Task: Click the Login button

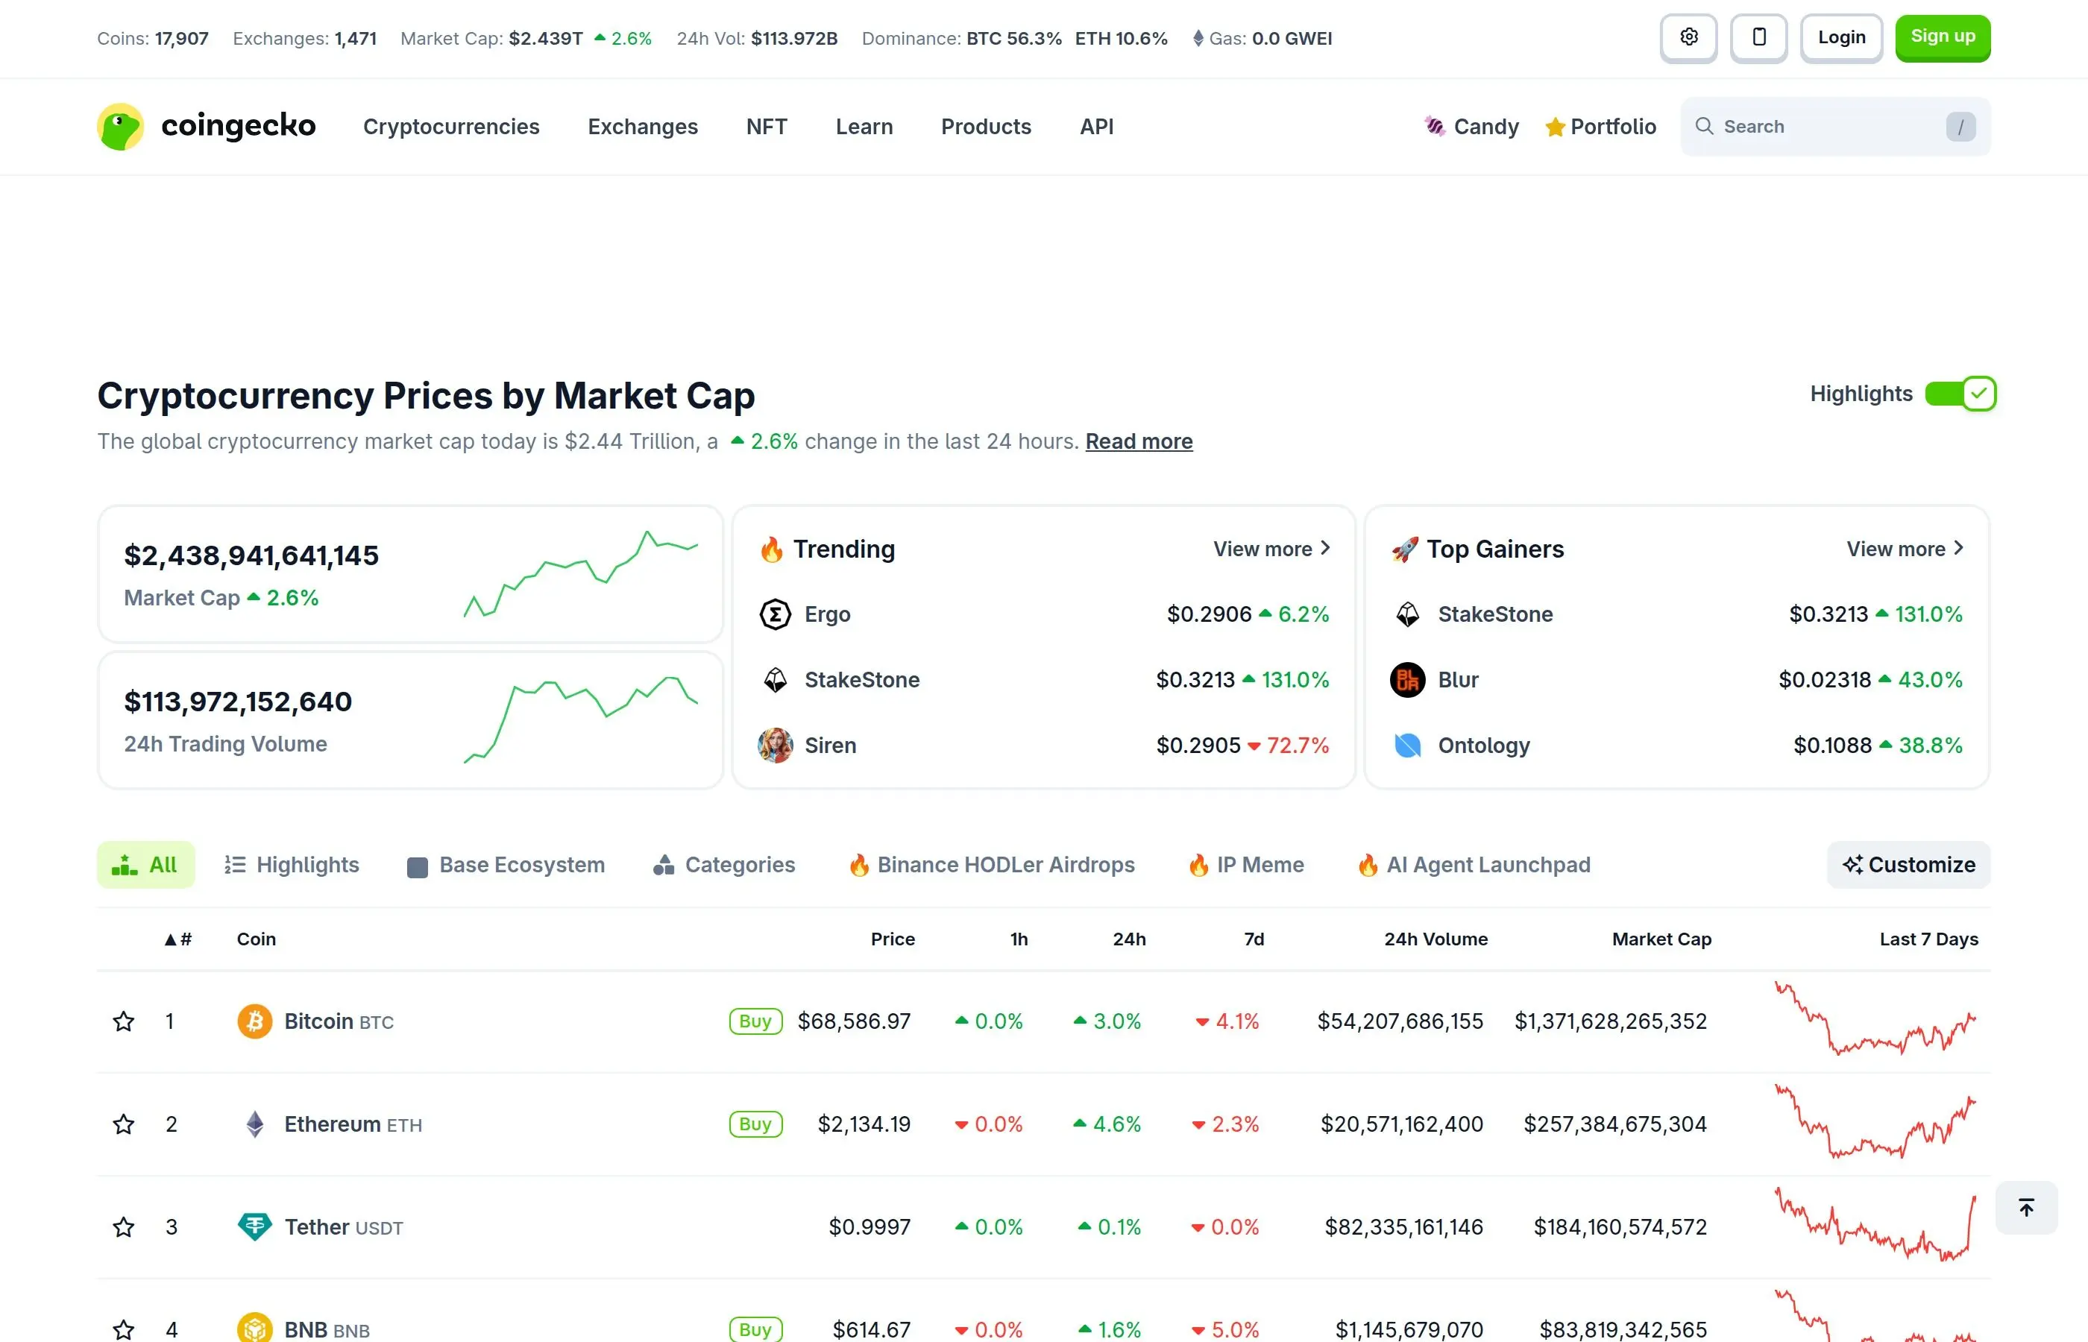Action: click(x=1841, y=37)
